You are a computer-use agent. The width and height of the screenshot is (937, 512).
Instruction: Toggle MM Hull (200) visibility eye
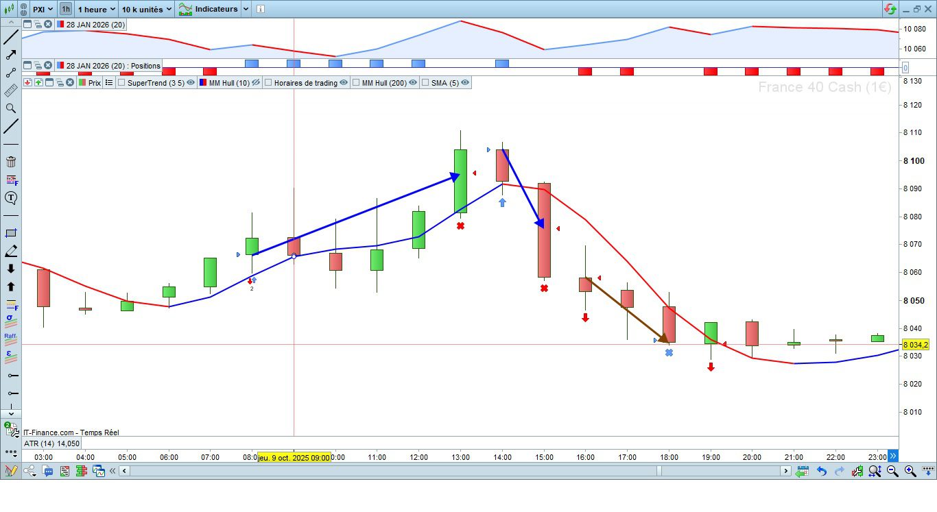(x=414, y=83)
